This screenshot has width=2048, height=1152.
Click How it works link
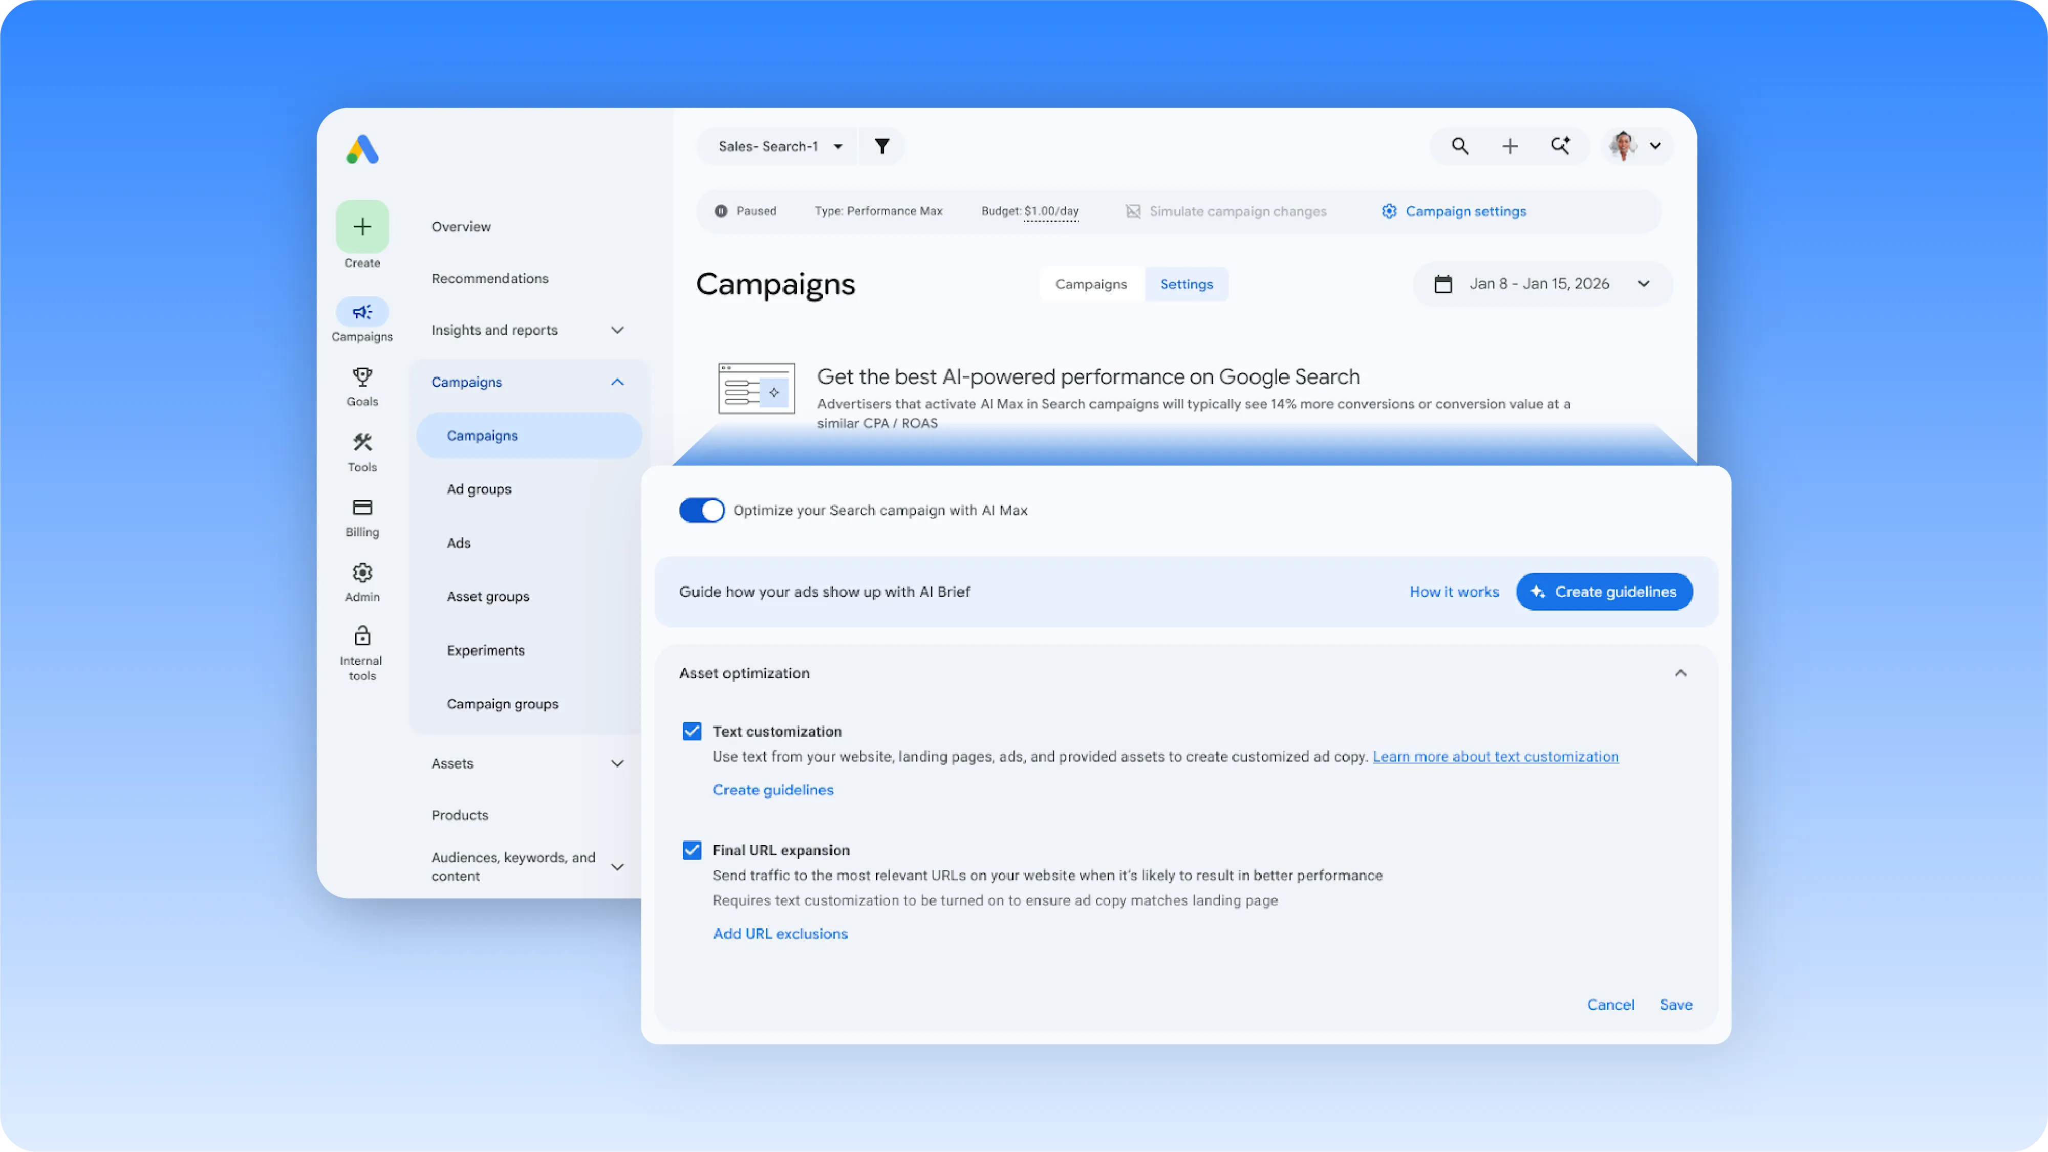coord(1454,592)
